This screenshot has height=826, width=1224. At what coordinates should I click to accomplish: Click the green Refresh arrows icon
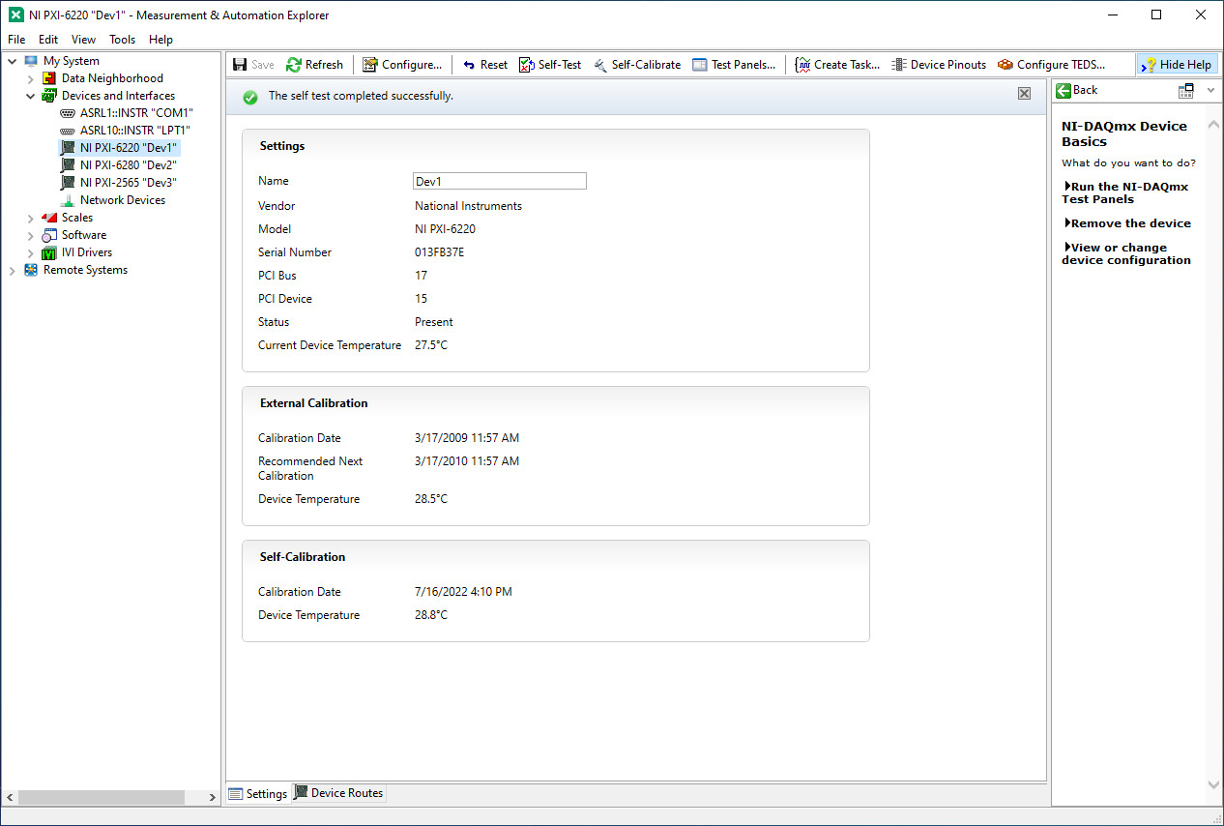coord(294,65)
